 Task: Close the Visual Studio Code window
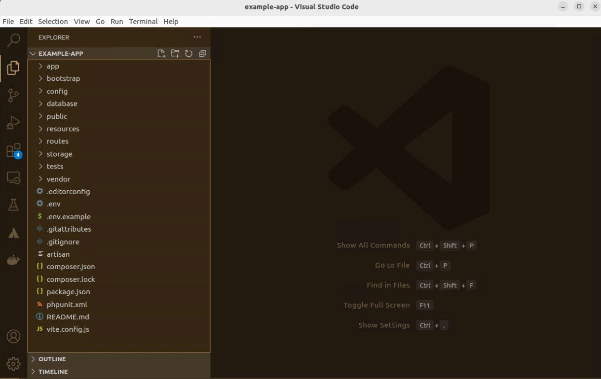(x=595, y=7)
